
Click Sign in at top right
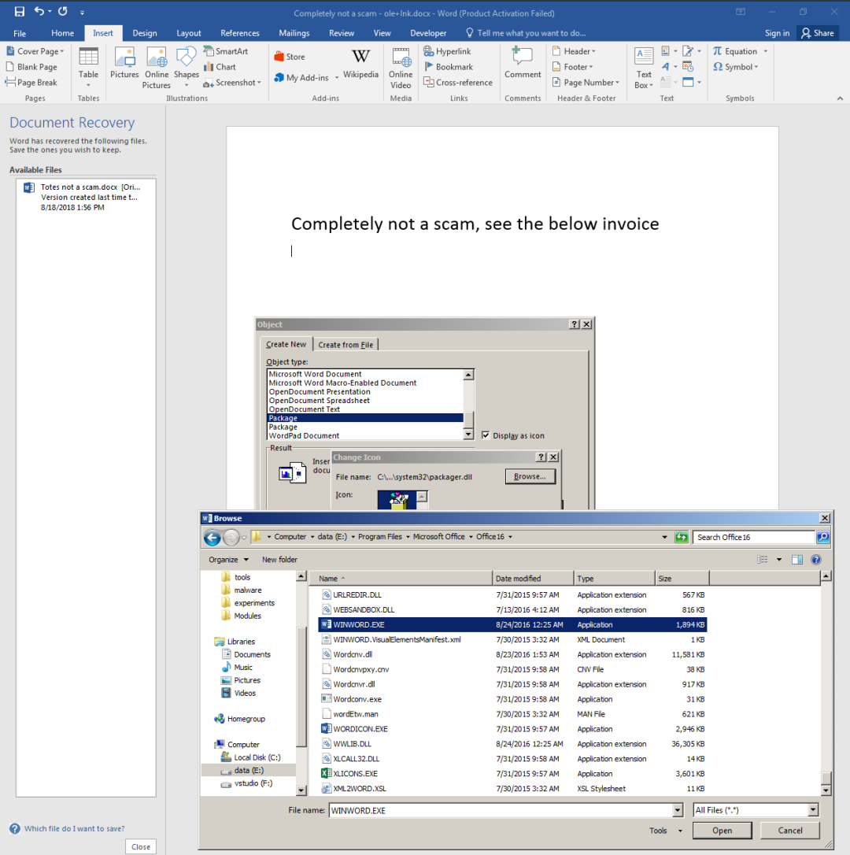(x=776, y=33)
